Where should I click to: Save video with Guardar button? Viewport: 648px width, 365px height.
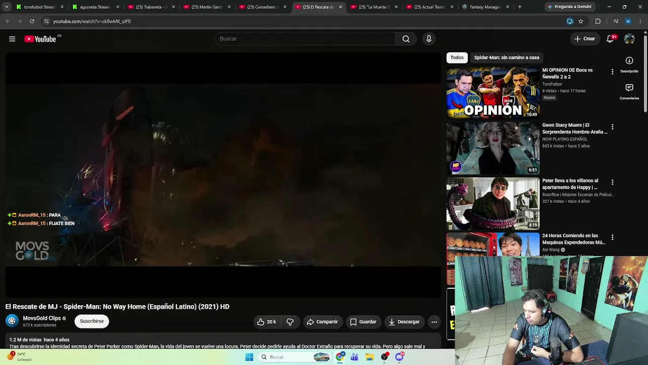pyautogui.click(x=363, y=322)
